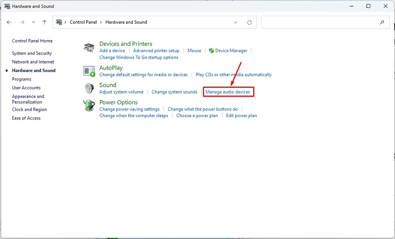The width and height of the screenshot is (395, 239).
Task: Click the Devices and Printers printer icon
Action: click(88, 47)
